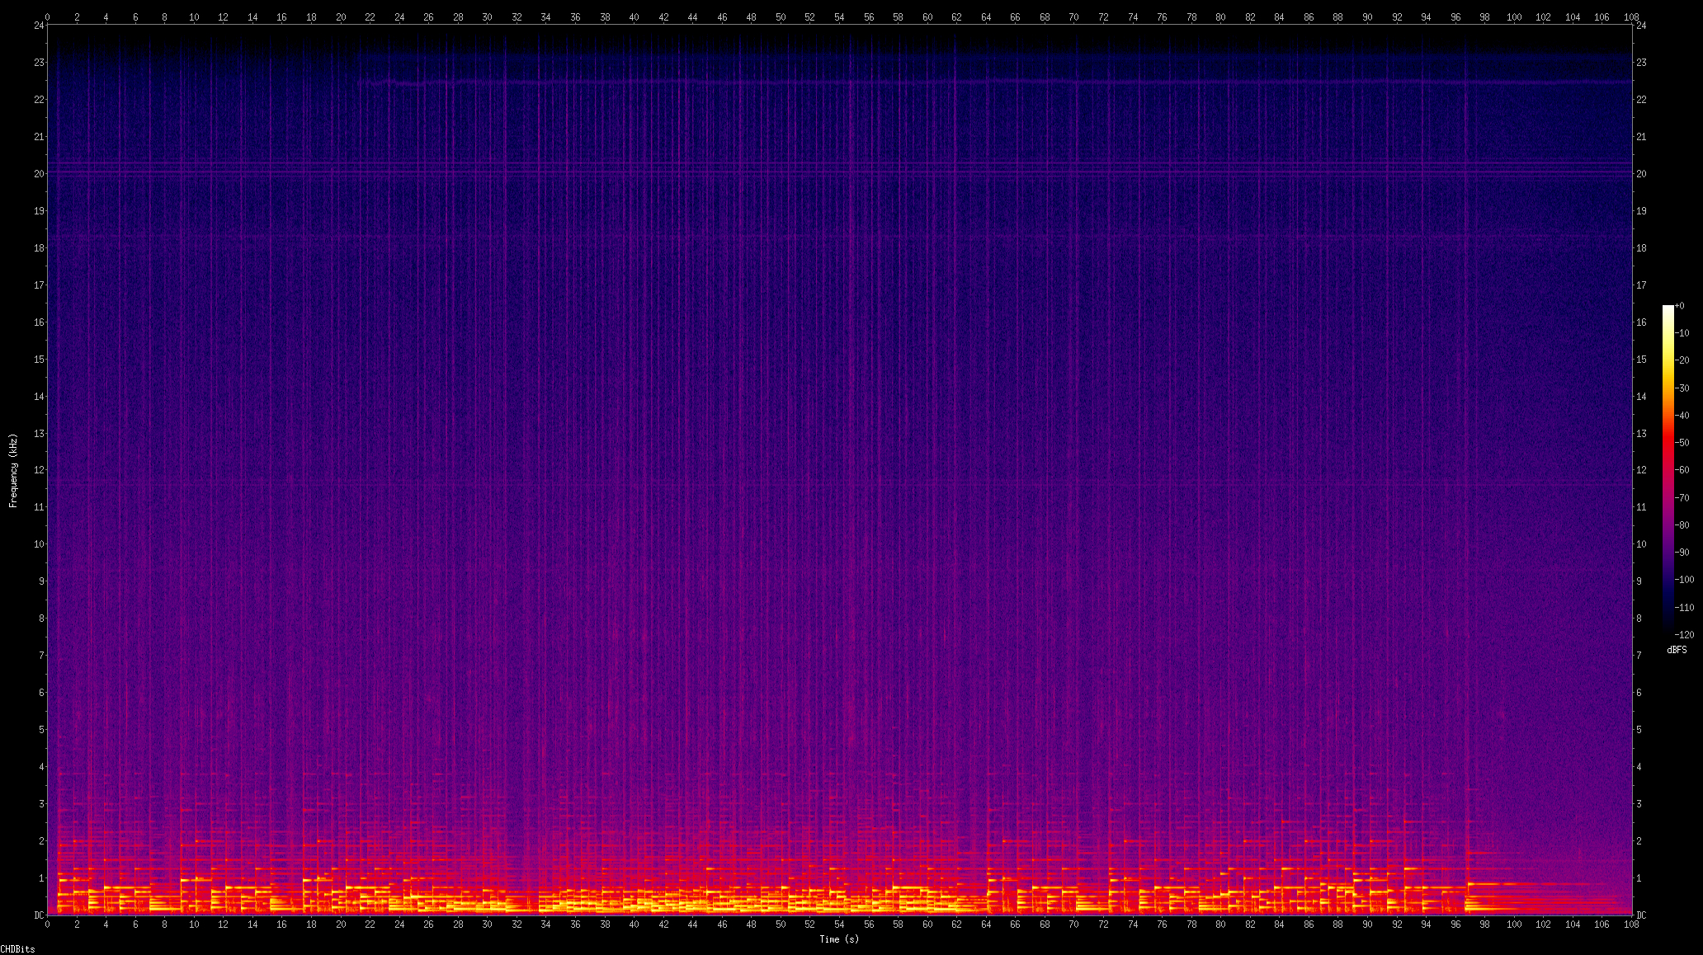Click the -120 label on dBFS scale
This screenshot has width=1703, height=955.
click(1684, 634)
